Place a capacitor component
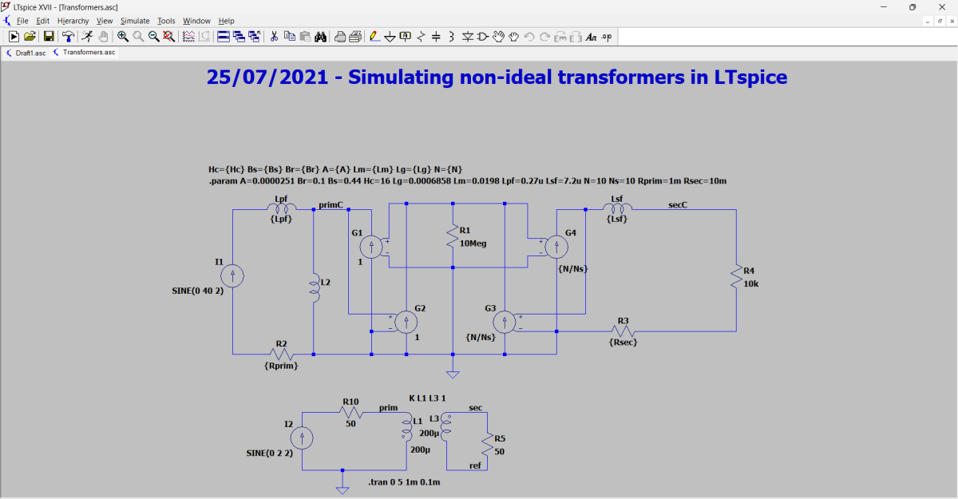The height and width of the screenshot is (499, 958). [436, 36]
